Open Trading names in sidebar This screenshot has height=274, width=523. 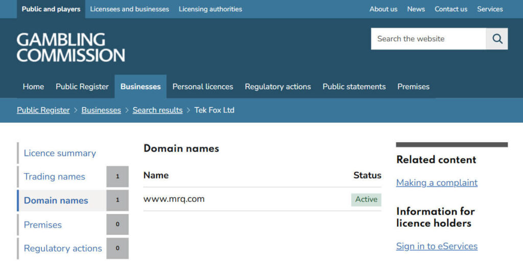pos(54,177)
